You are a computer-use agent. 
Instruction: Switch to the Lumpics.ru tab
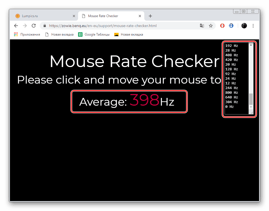[x=46, y=16]
